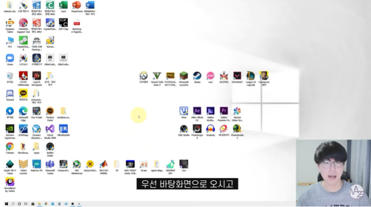
Task: Launch VALORANT from the desktop
Action: (237, 77)
